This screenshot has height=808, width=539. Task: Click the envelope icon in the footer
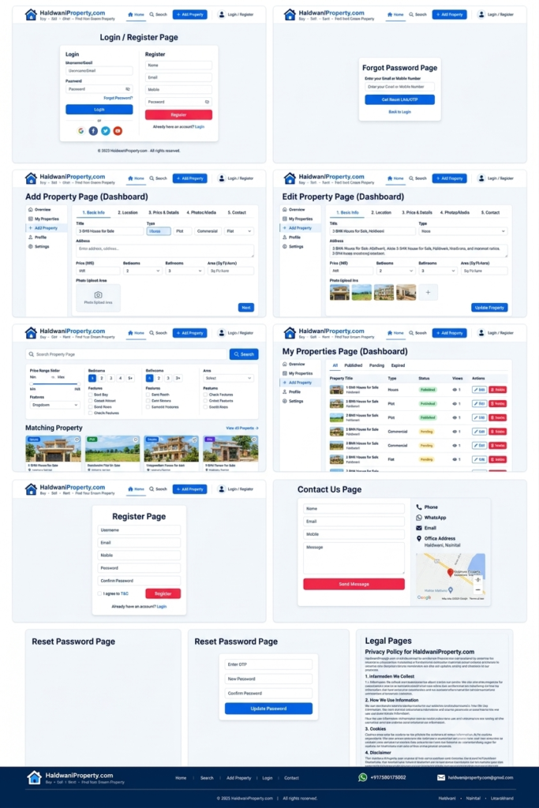tap(441, 777)
